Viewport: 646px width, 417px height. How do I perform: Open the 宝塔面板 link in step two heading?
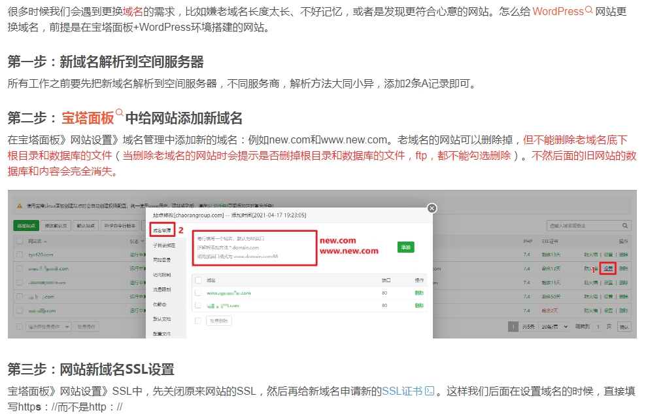(88, 118)
